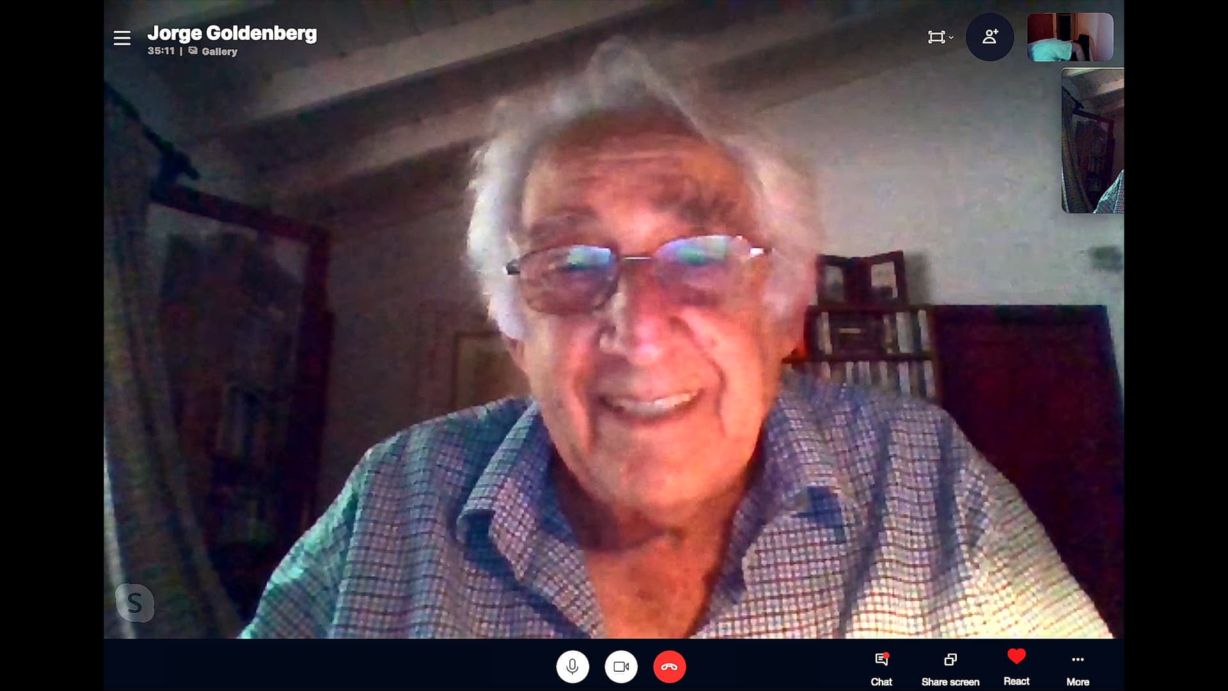Viewport: 1228px width, 691px height.
Task: Click the Gallery view icon beside the timer
Action: pyautogui.click(x=193, y=51)
